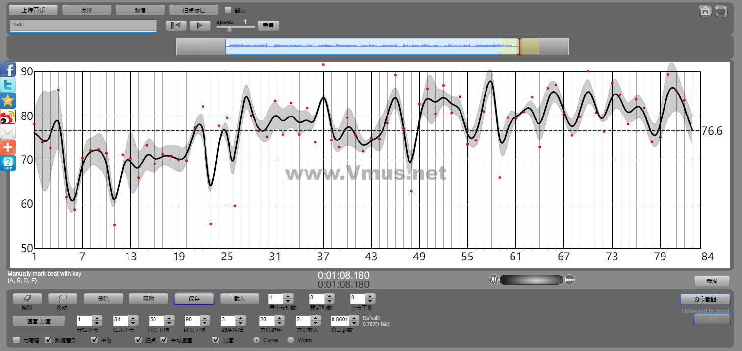Click the 保存 save button
This screenshot has height=351, width=742.
(194, 298)
